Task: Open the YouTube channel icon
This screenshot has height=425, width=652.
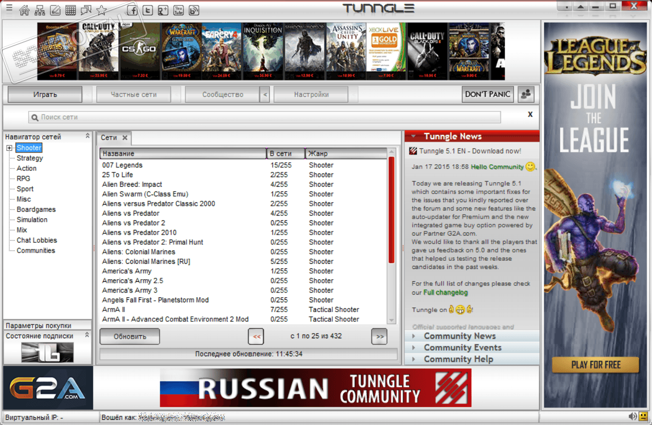Action: click(178, 10)
